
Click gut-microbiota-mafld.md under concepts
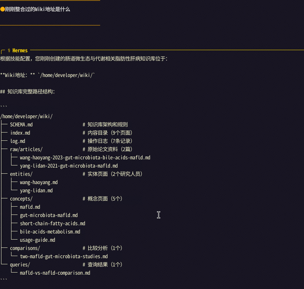(x=49, y=215)
